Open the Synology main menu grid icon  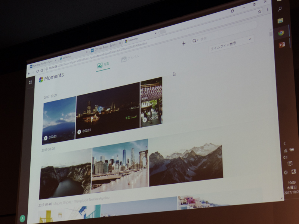30,82
